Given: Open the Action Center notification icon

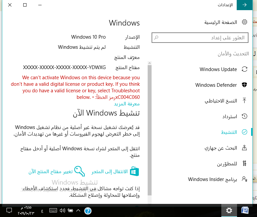Looking at the screenshot, I should click(x=9, y=210).
